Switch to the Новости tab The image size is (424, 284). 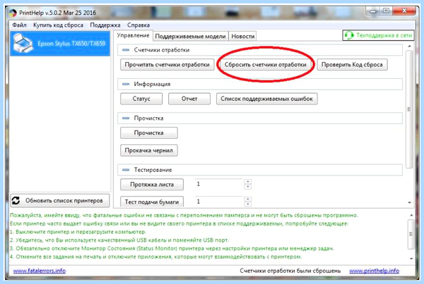(243, 37)
